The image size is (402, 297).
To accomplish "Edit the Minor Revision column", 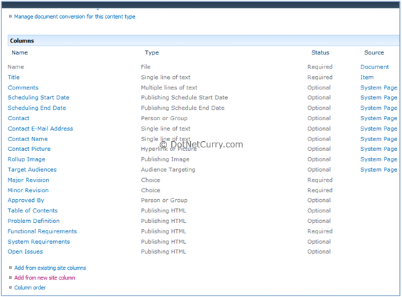I will 28,190.
